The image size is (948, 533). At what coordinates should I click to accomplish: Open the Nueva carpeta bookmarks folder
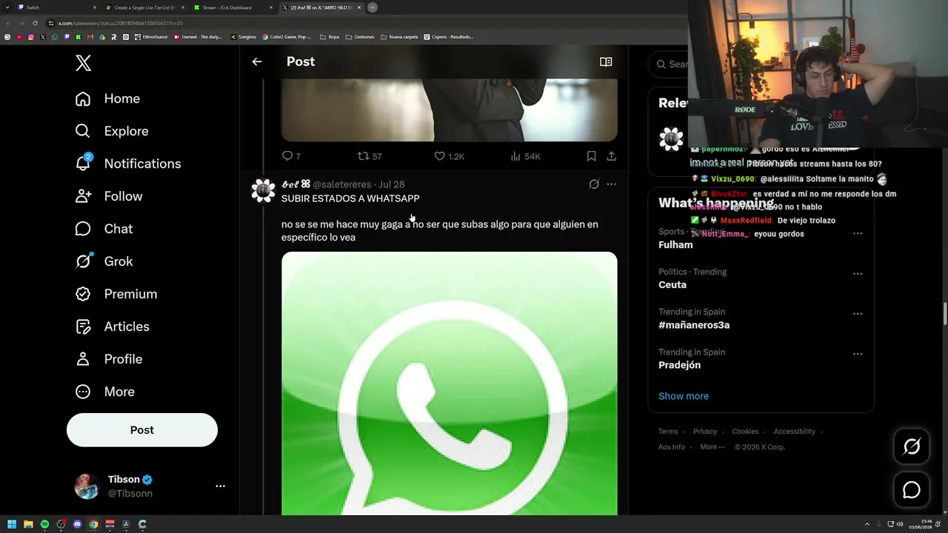pyautogui.click(x=399, y=37)
